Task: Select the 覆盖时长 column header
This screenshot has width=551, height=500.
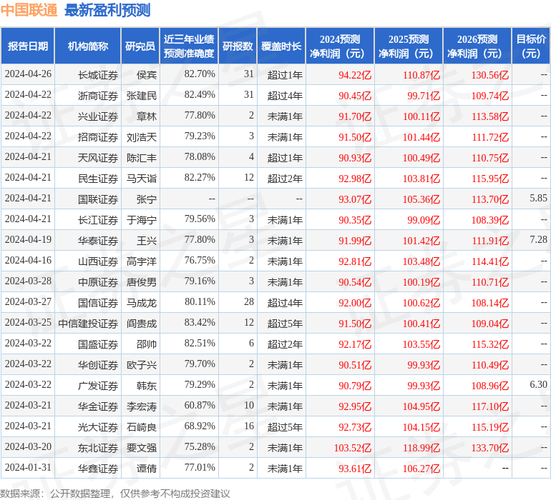Action: (281, 46)
